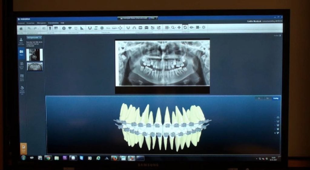Select the lateral skull X-ray thumbnail
Viewport: 310px width, 170px height.
pos(35,55)
